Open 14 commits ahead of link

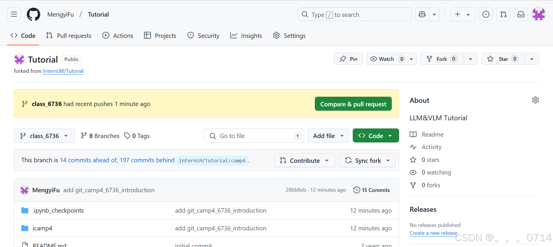coord(88,160)
